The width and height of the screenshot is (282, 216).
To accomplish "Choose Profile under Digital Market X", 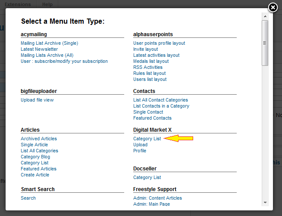I will coord(140,151).
